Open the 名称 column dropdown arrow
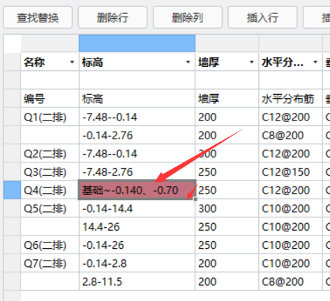 click(x=72, y=62)
